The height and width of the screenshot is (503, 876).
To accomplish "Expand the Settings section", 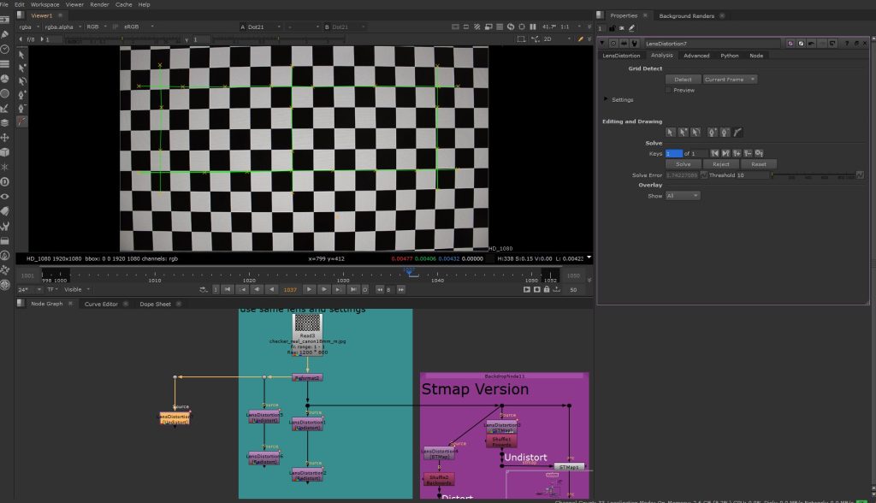I will point(606,99).
